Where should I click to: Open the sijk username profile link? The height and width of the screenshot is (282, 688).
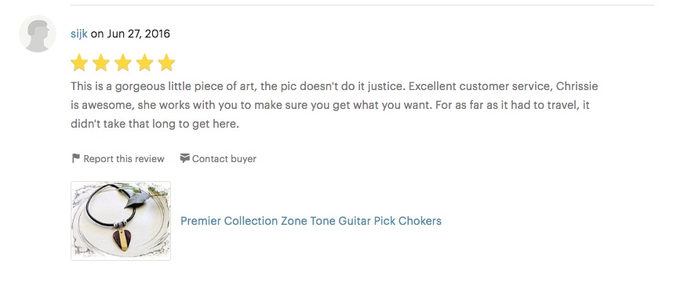click(79, 34)
